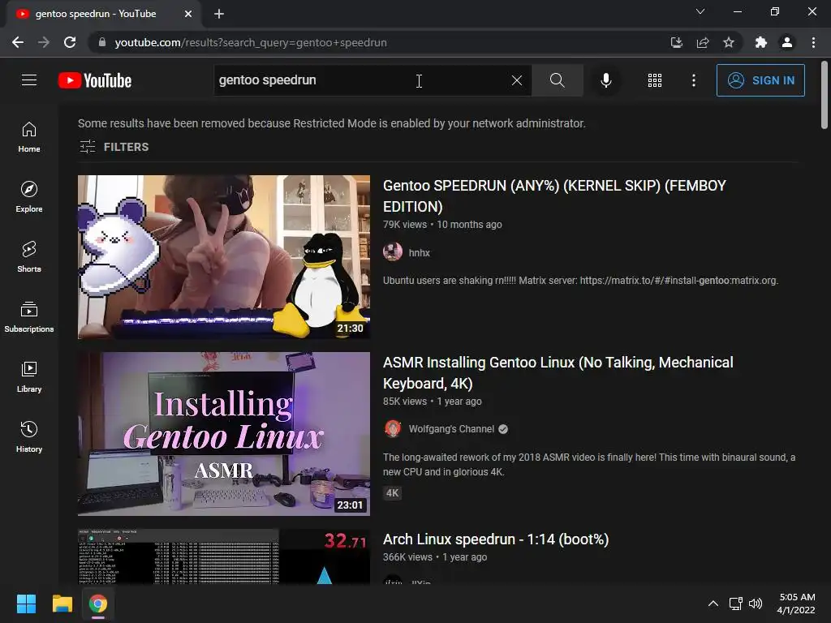
Task: Open the tab search dropdown chevron
Action: tap(700, 11)
